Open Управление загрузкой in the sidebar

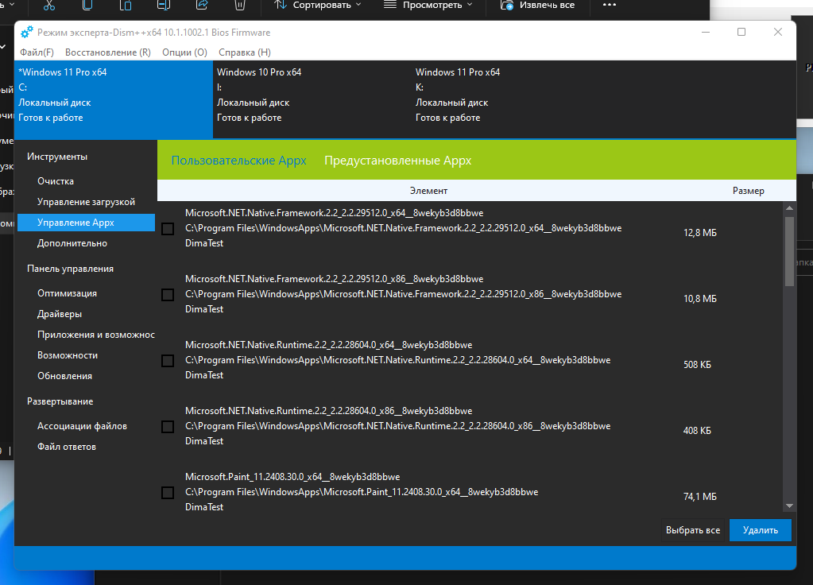pos(86,202)
